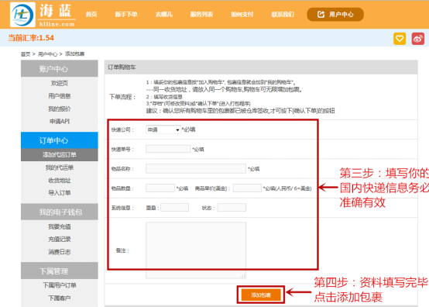
Task: Open the 快递公司 dropdown showing 申通
Action: 163,129
